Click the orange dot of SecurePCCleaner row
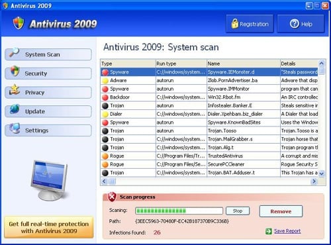 point(105,164)
